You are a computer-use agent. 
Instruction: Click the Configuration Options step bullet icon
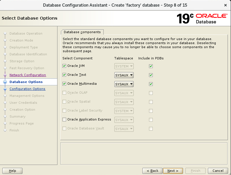(x=5, y=89)
